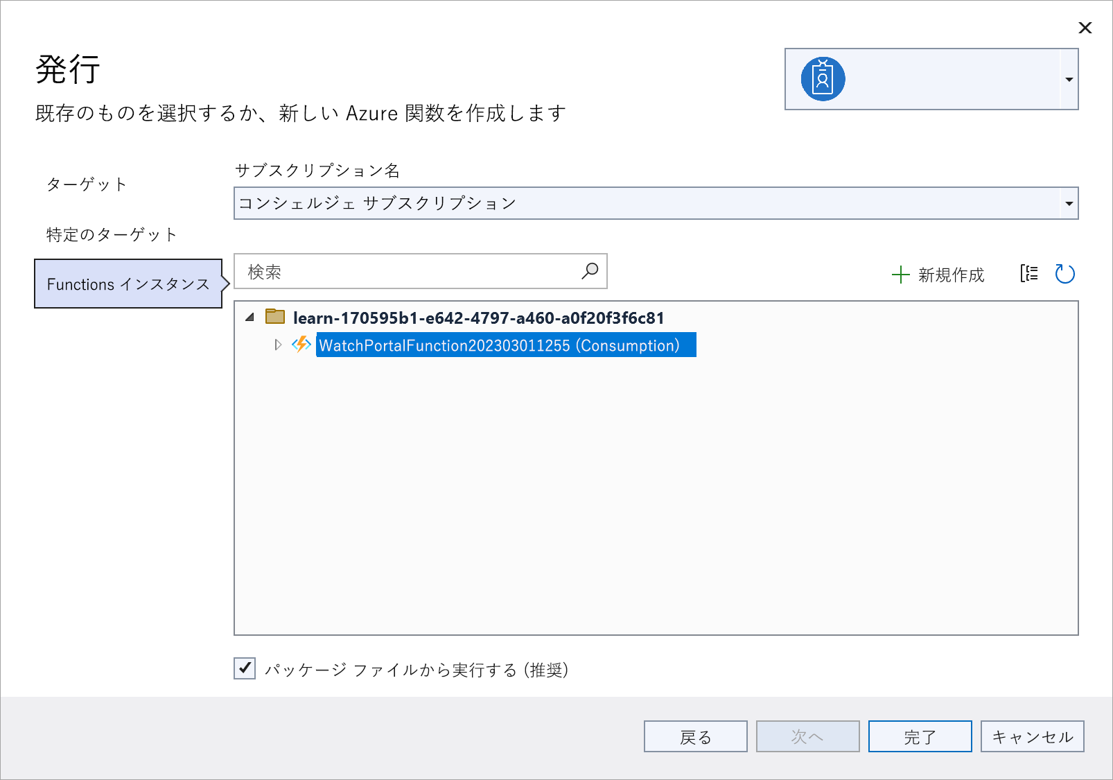Screen dimensions: 1113x780
Task: Click the キャンセル button
Action: point(1032,736)
